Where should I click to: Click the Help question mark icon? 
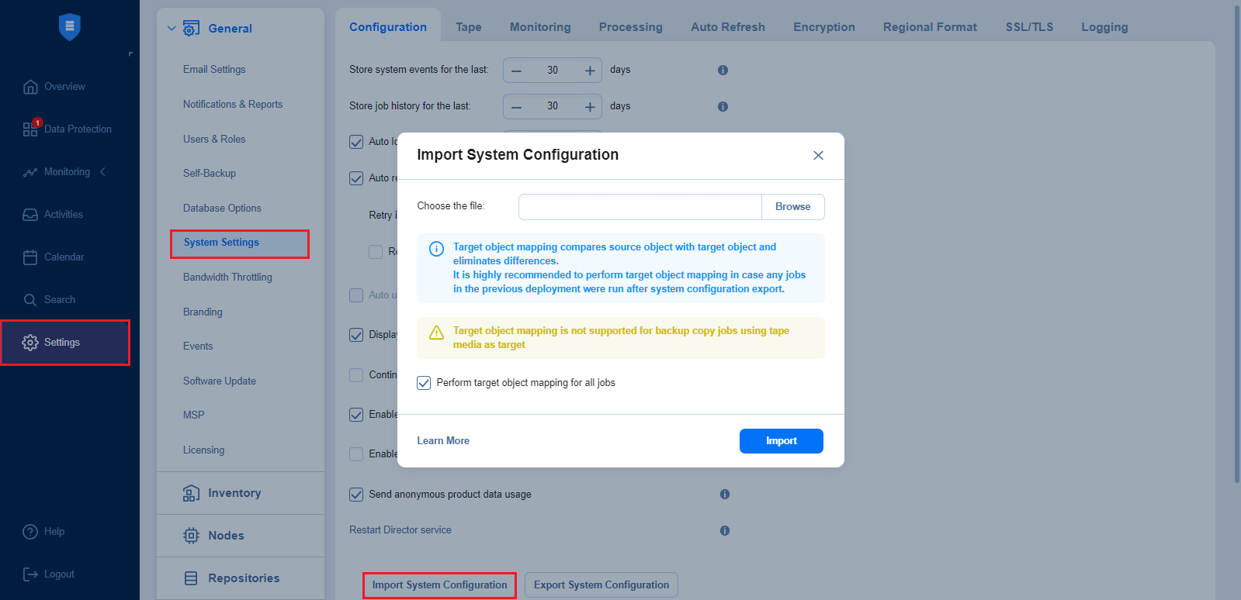click(x=30, y=532)
